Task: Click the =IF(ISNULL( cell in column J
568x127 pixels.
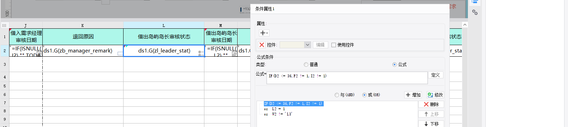Action: coord(26,51)
